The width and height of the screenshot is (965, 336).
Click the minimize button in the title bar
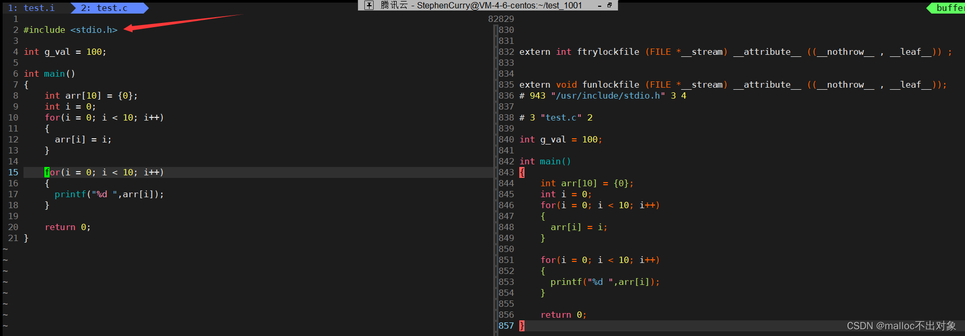tap(600, 5)
